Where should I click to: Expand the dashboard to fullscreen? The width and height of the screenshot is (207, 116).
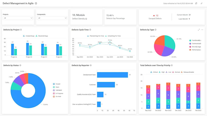click(x=202, y=3)
